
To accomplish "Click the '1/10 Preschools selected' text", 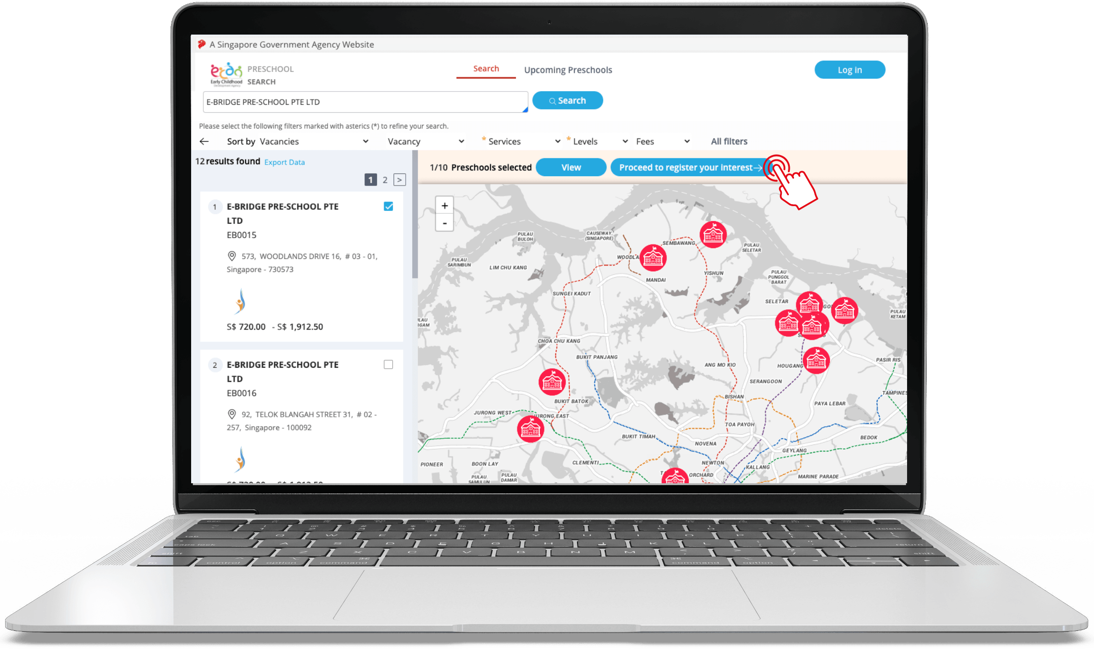I will pyautogui.click(x=481, y=167).
